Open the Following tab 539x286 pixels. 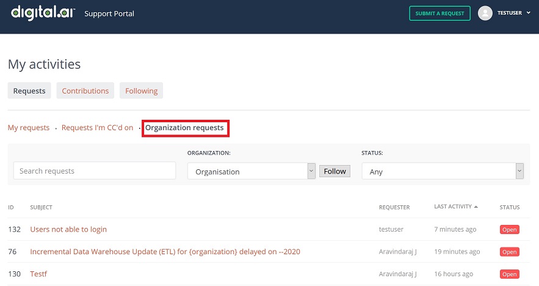tap(141, 90)
